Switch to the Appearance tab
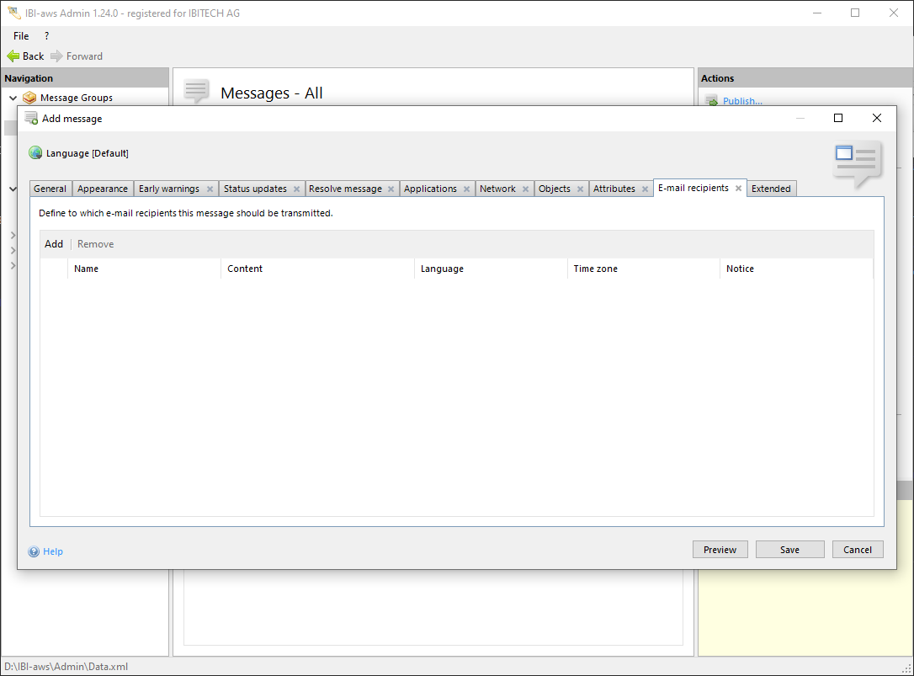The image size is (914, 676). [x=103, y=189]
